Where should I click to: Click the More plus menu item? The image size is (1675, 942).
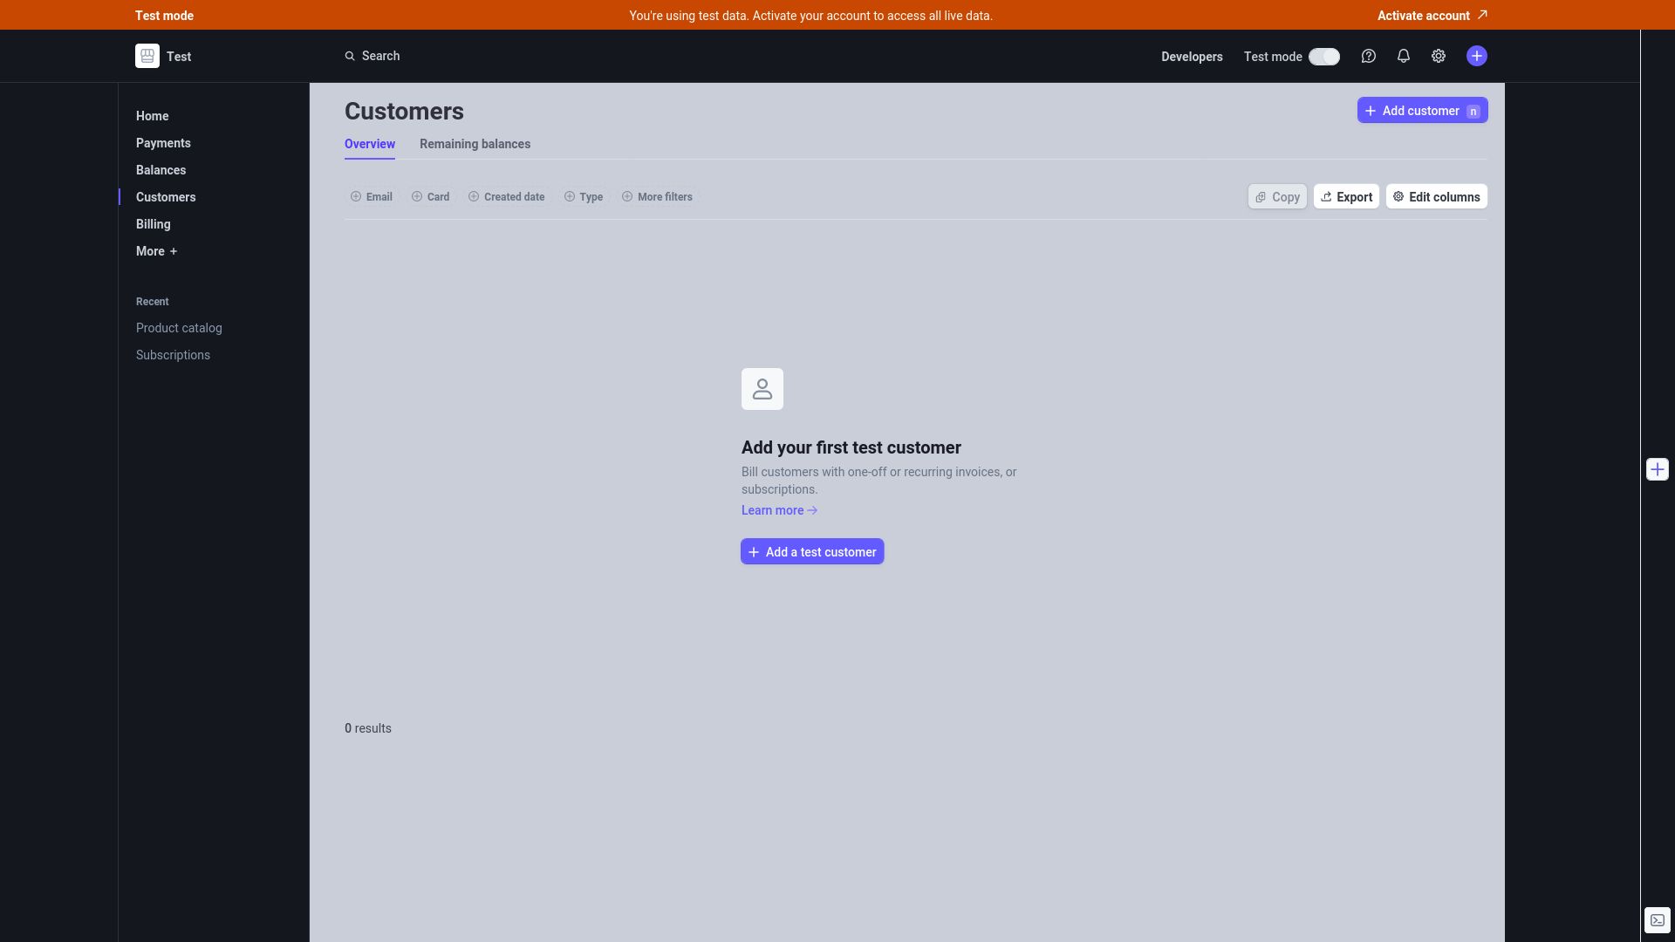click(156, 252)
